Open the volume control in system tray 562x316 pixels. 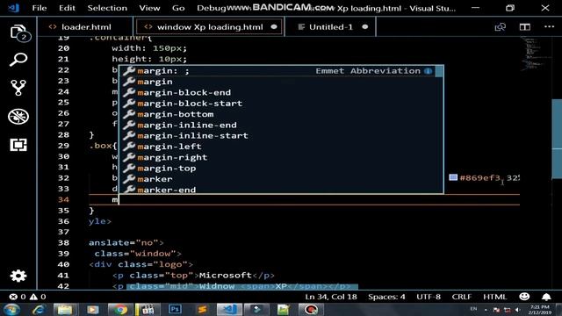(517, 310)
